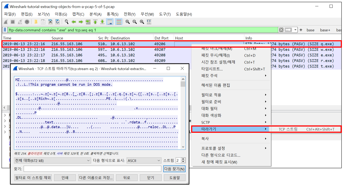
Task: Open the 도움말(H) menu
Action: pos(184,14)
